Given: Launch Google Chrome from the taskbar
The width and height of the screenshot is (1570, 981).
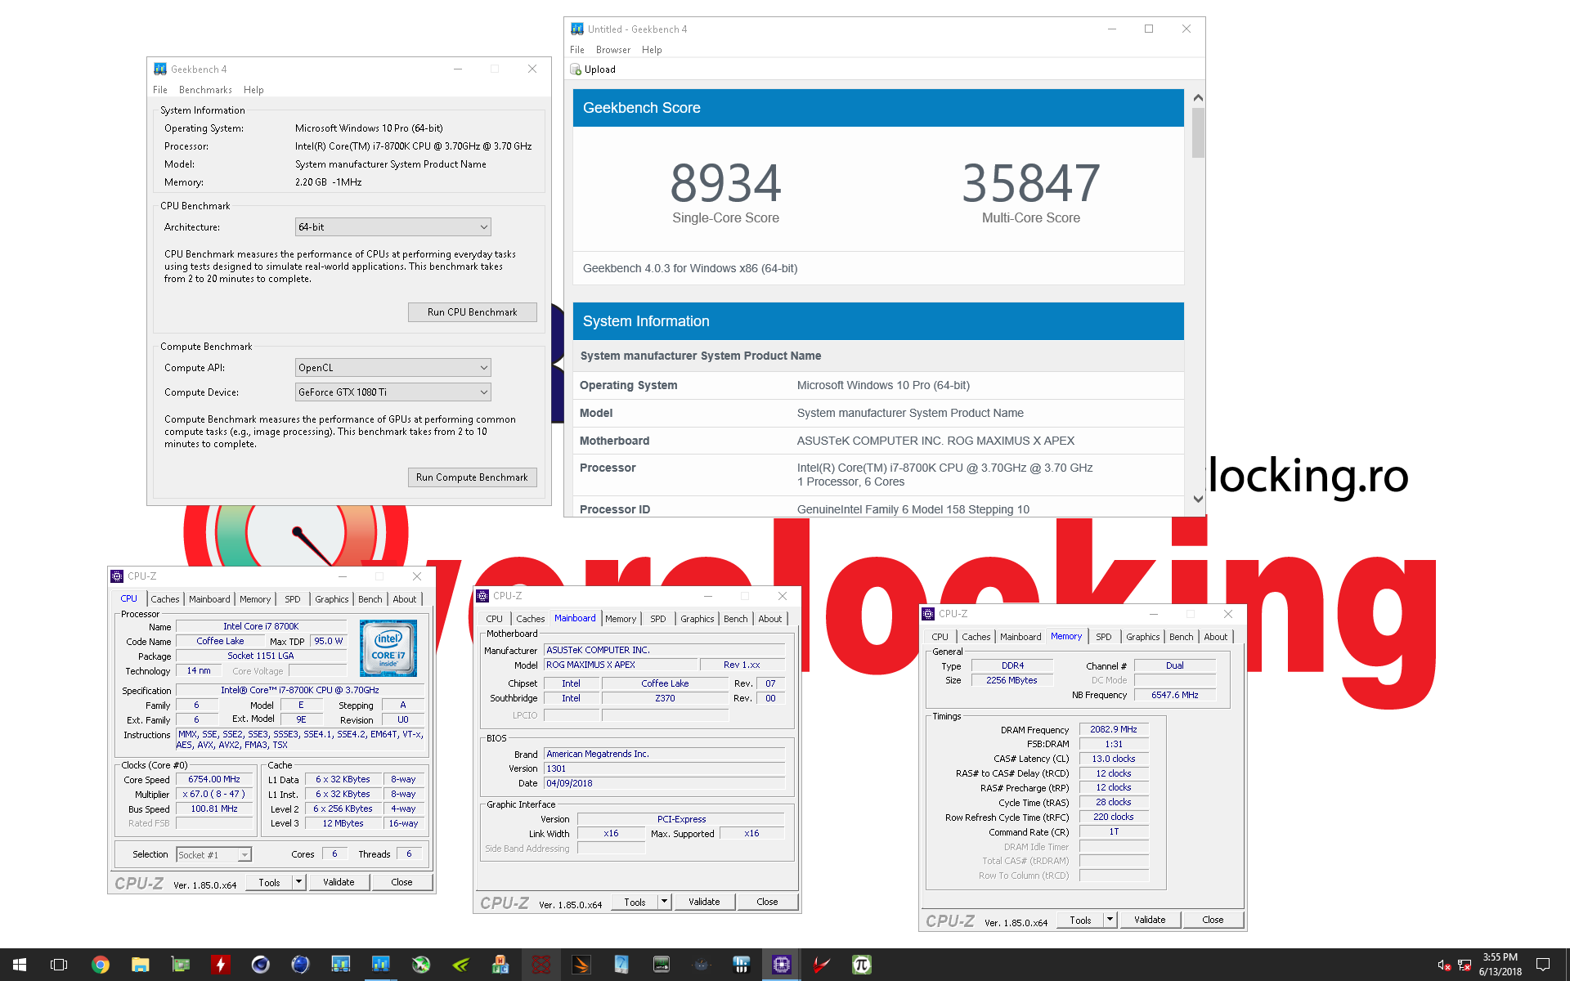Looking at the screenshot, I should 100,965.
